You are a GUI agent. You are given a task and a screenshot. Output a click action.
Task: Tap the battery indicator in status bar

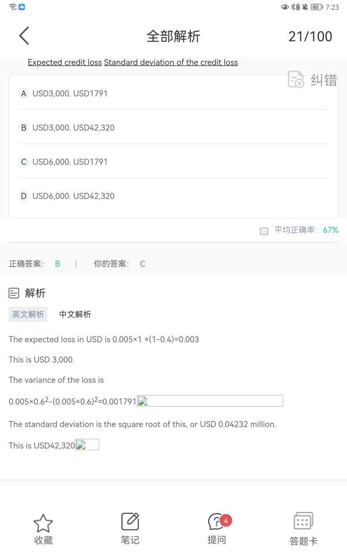[316, 7]
